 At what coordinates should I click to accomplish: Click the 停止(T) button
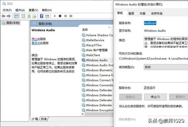(155, 97)
